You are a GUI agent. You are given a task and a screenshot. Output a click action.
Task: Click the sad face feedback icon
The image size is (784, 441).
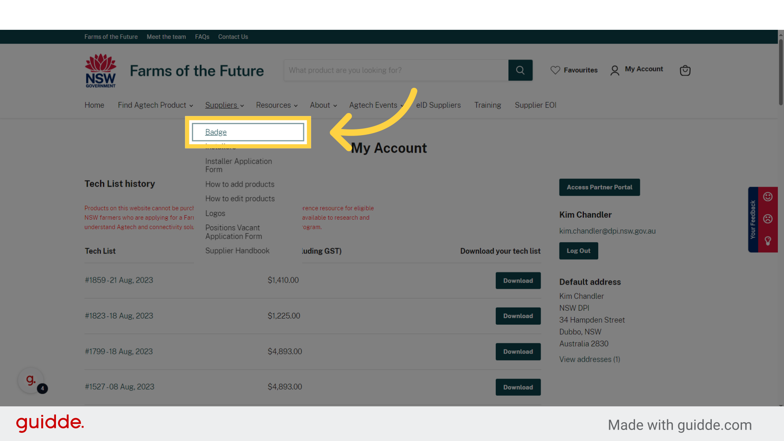pyautogui.click(x=768, y=219)
